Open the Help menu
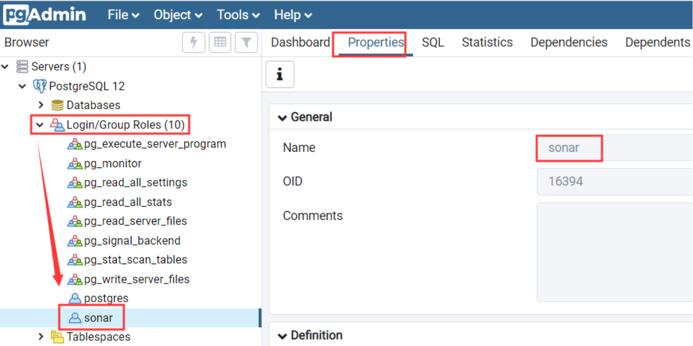Viewport: 693px width, 346px height. [293, 15]
